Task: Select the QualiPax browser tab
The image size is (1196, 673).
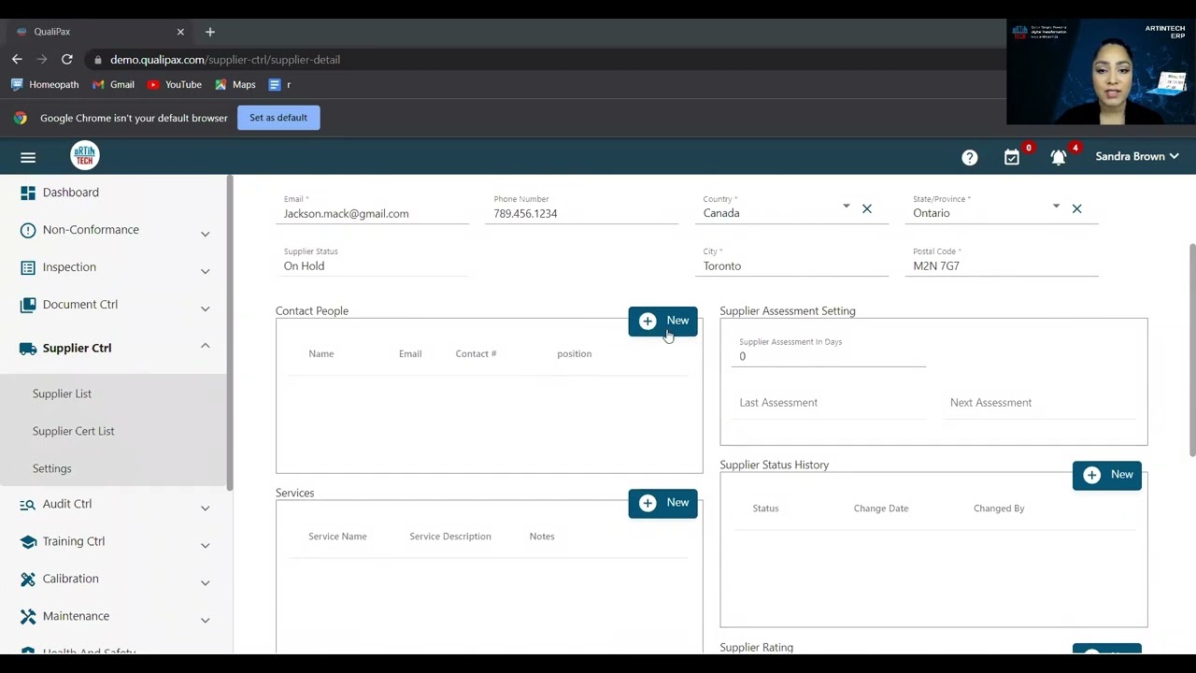Action: point(100,32)
